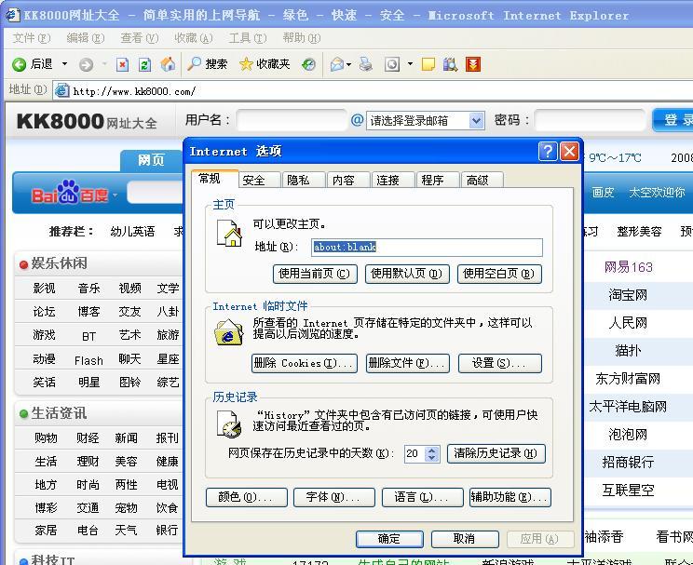Refresh the page using the Refresh icon
Screen dimensions: 693x565
(145, 65)
